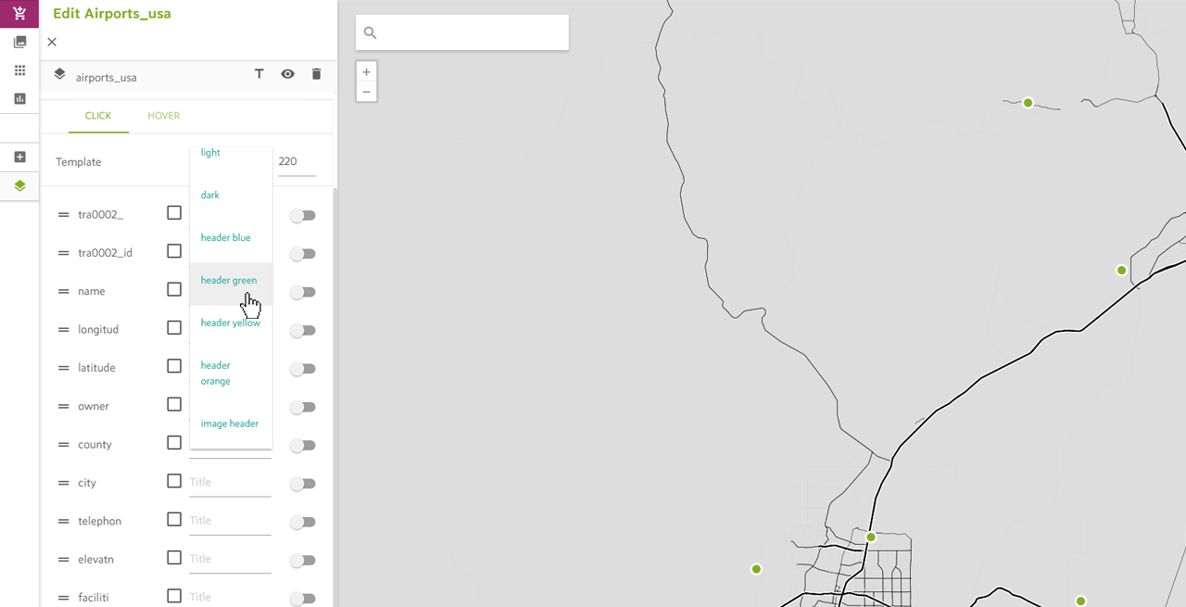
Task: Open the image gallery sidebar icon
Action: (x=19, y=42)
